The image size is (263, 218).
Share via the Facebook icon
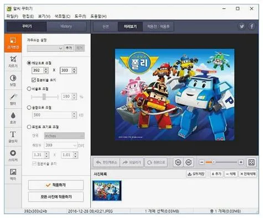252,26
